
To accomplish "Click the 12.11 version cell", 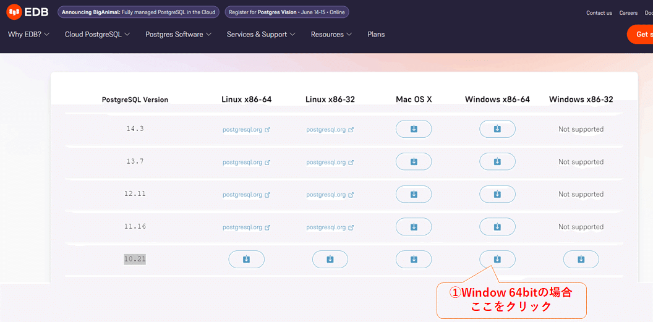I will coord(135,193).
